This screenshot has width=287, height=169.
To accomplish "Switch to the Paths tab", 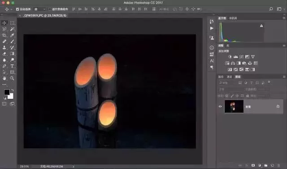I will [221, 77].
